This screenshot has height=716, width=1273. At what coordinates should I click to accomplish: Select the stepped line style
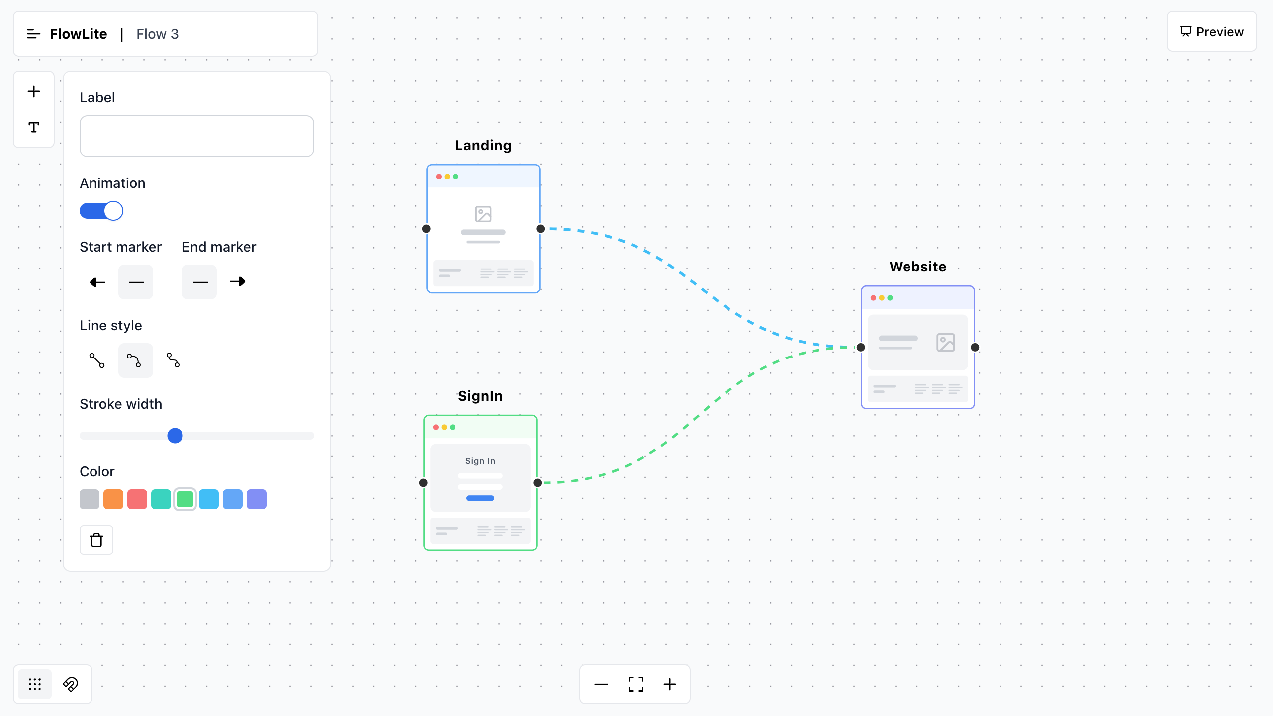(x=173, y=360)
